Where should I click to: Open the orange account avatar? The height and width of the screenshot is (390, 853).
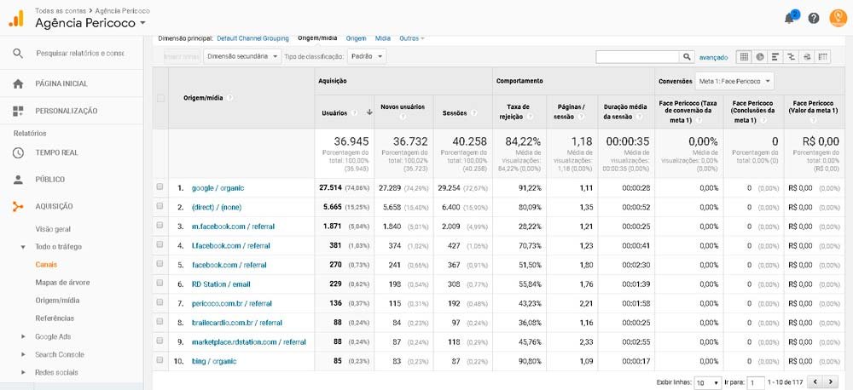(838, 18)
